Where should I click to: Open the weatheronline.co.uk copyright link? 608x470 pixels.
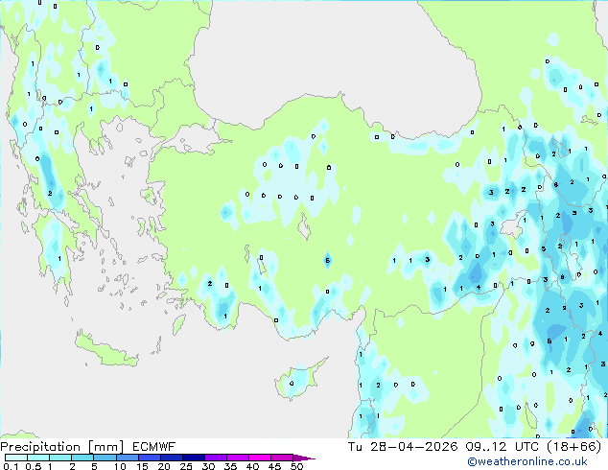(527, 461)
